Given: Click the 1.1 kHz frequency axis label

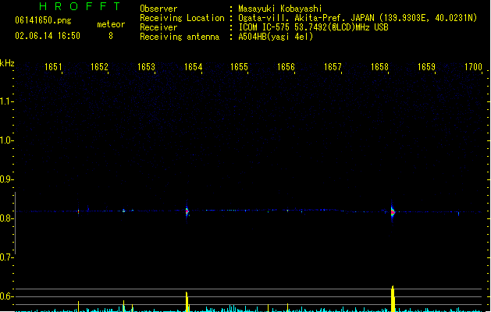Looking at the screenshot, I should (x=6, y=101).
